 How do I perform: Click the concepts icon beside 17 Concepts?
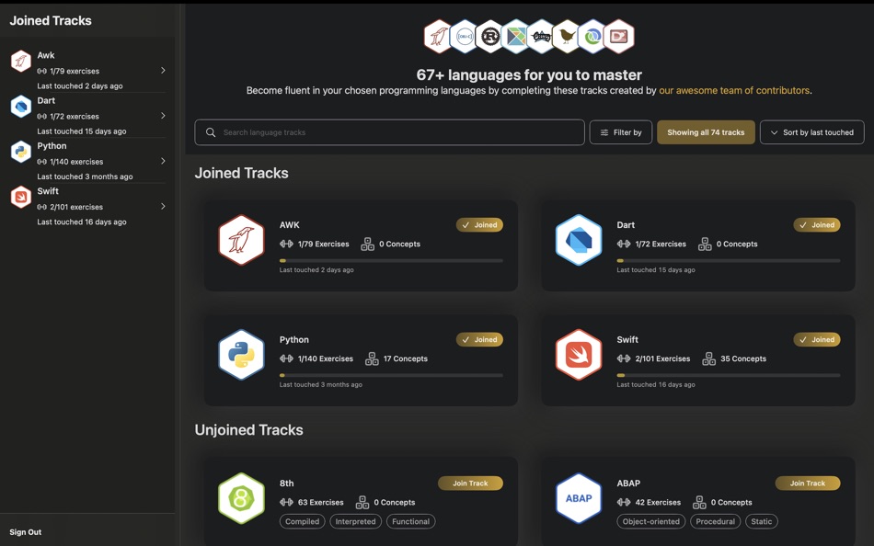[x=372, y=358]
